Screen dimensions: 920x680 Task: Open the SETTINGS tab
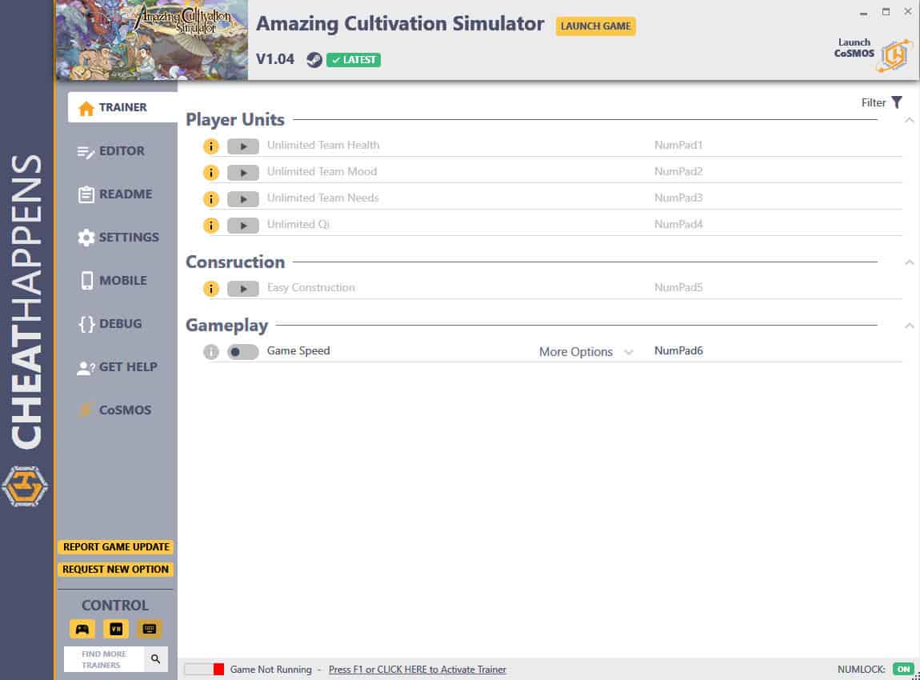(x=118, y=238)
